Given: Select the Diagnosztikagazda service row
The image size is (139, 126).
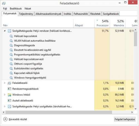Looking at the screenshot, I should coord(68,45).
